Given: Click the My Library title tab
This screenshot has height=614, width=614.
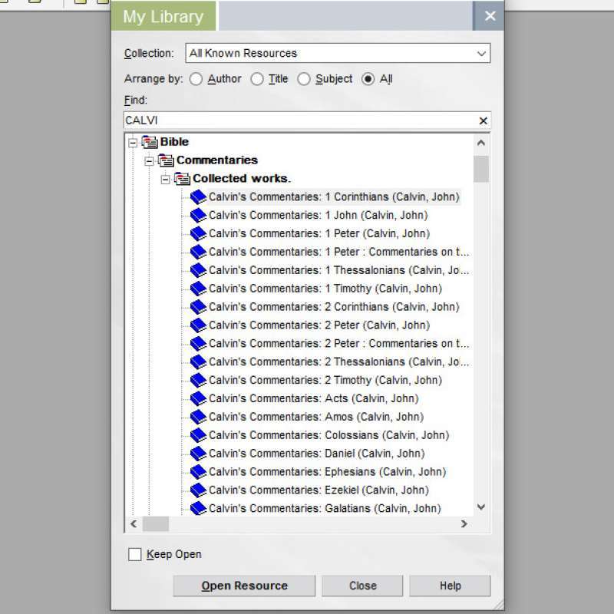Looking at the screenshot, I should [163, 15].
